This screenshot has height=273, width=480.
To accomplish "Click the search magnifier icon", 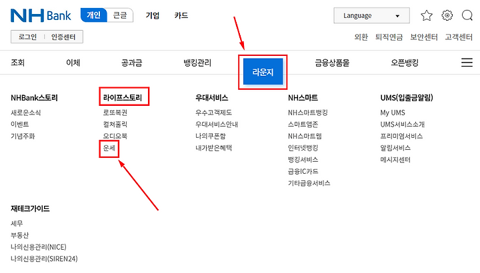I will pyautogui.click(x=467, y=15).
